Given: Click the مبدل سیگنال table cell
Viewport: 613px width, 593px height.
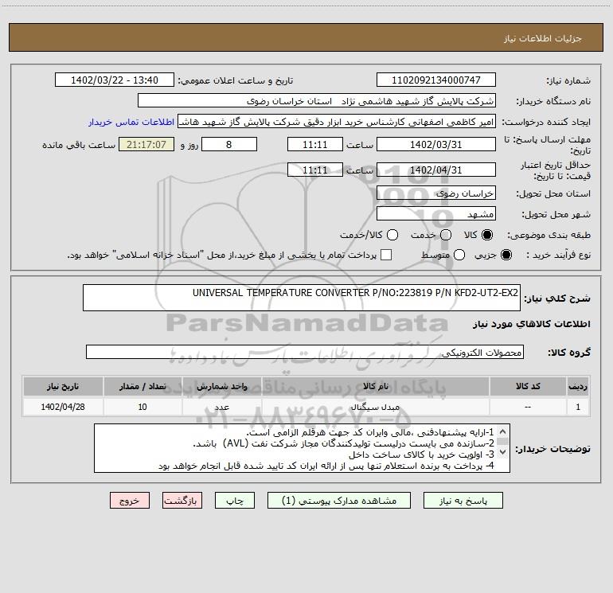Looking at the screenshot, I should click(376, 407).
